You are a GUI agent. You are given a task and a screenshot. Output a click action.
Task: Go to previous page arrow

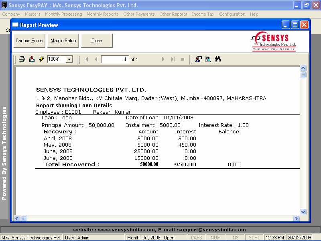click(x=96, y=59)
